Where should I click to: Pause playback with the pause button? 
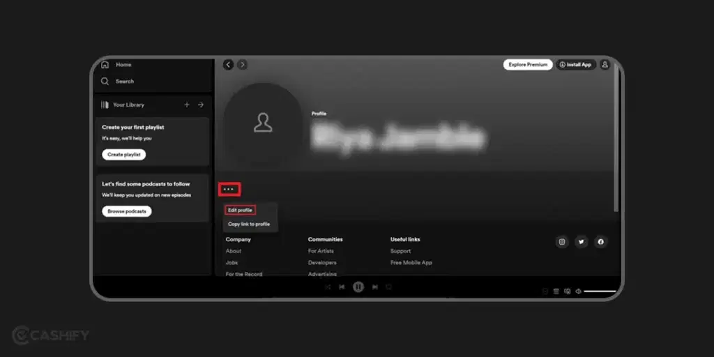(358, 287)
